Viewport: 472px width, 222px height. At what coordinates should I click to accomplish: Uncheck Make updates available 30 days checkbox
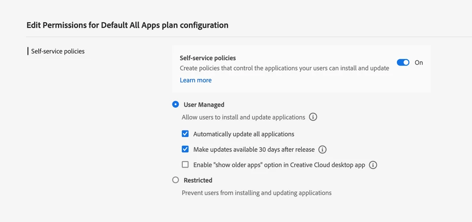[185, 149]
